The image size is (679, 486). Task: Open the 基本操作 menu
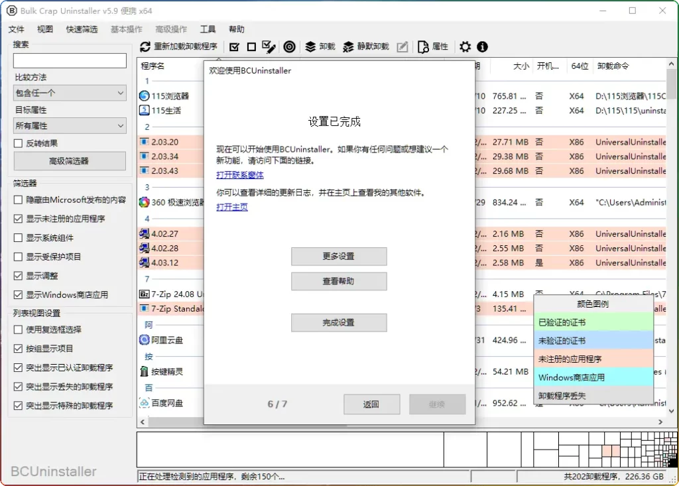127,29
